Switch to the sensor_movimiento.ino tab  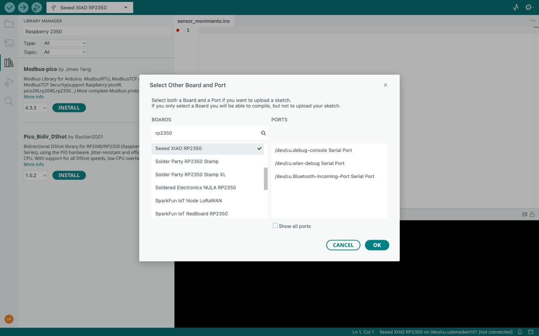pos(204,21)
